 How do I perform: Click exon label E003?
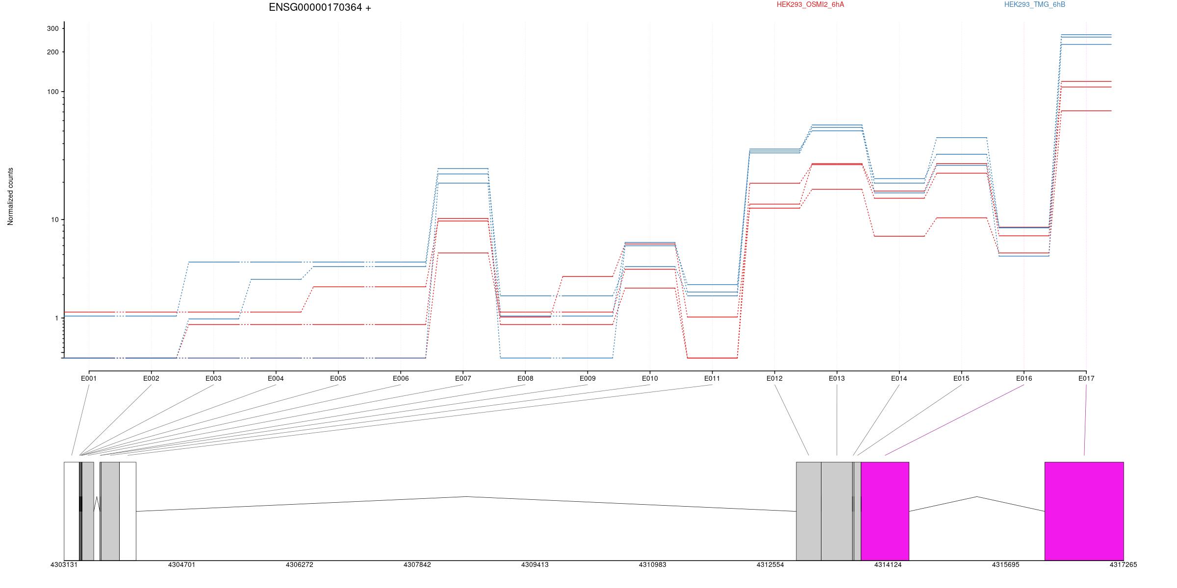(213, 378)
